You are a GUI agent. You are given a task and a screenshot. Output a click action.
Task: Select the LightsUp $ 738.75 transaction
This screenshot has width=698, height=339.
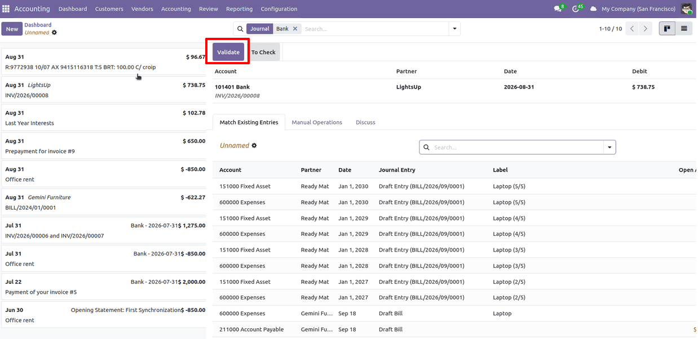[105, 90]
